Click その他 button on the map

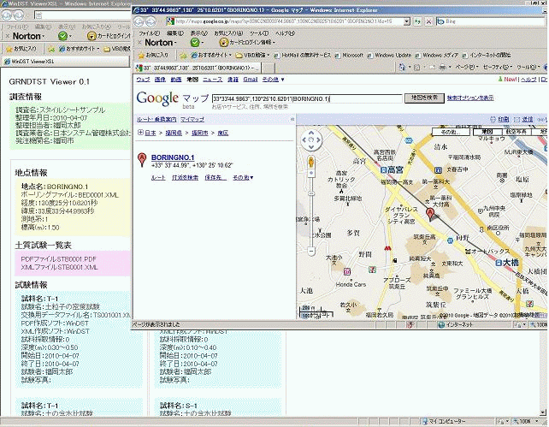451,132
